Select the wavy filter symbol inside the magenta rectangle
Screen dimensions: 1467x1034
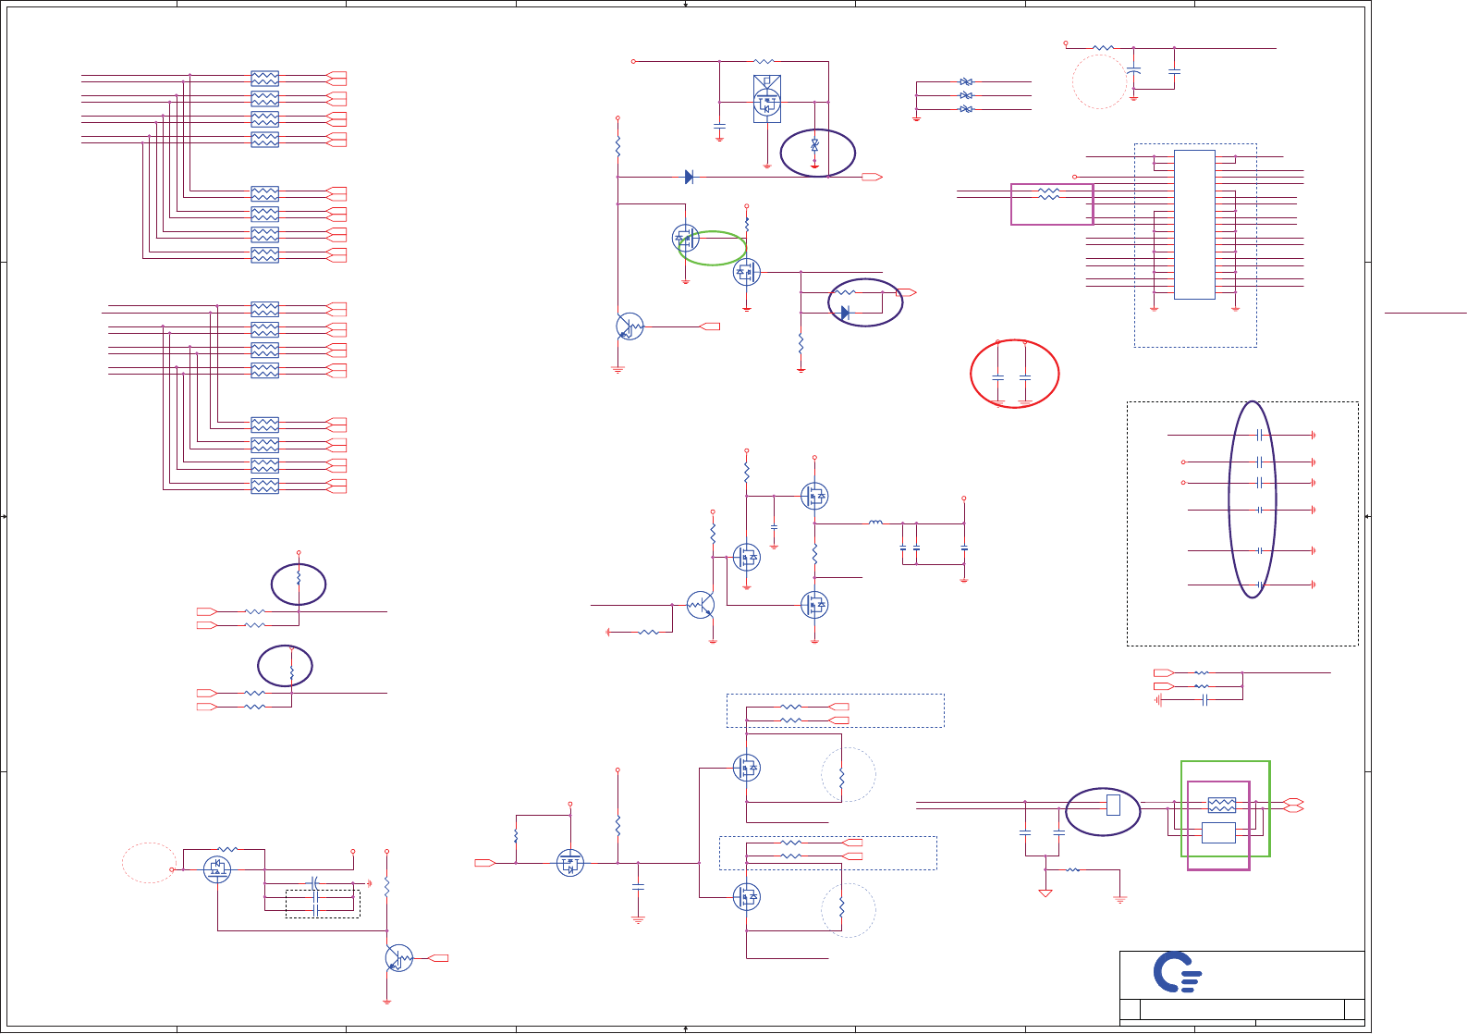point(1222,806)
